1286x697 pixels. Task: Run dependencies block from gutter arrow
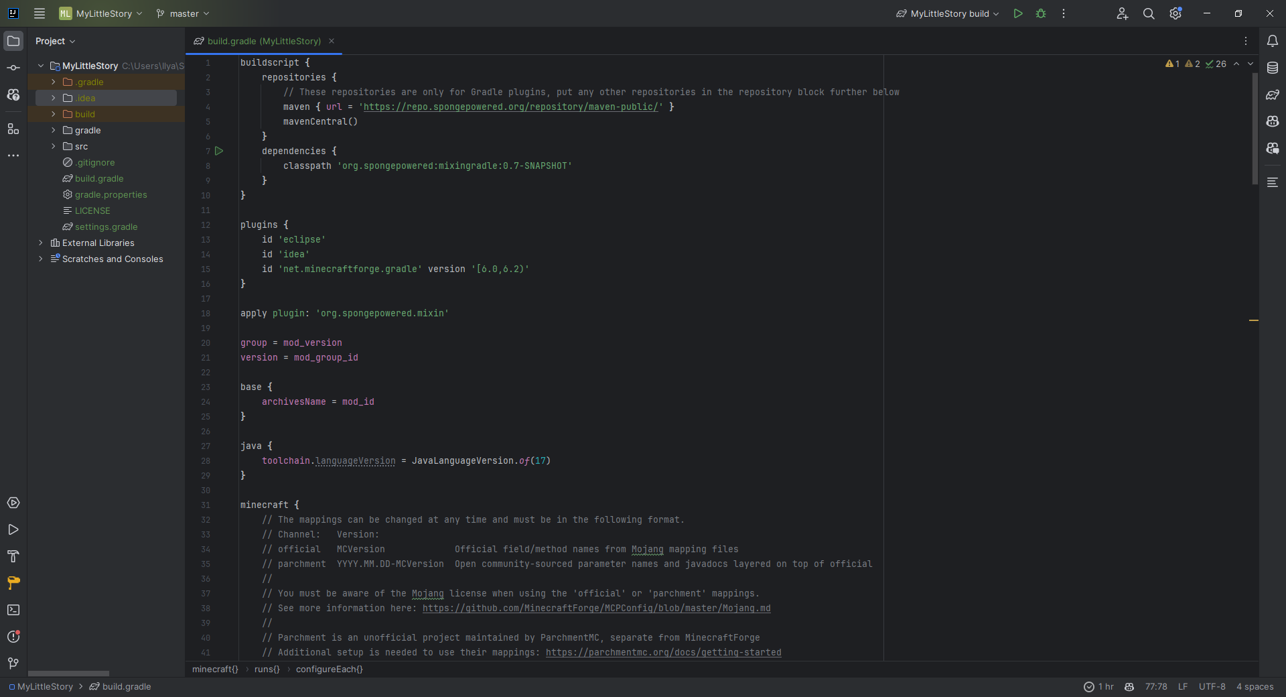click(219, 151)
